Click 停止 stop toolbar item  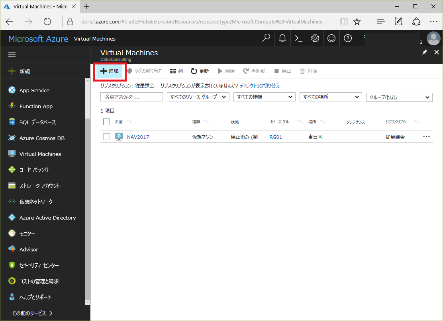(282, 71)
